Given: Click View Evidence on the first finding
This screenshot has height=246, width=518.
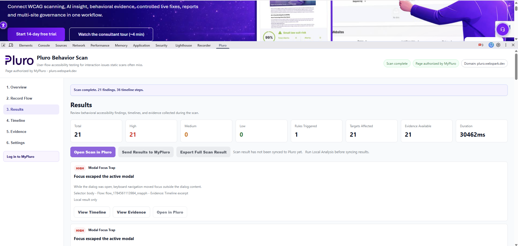Looking at the screenshot, I should [x=131, y=212].
